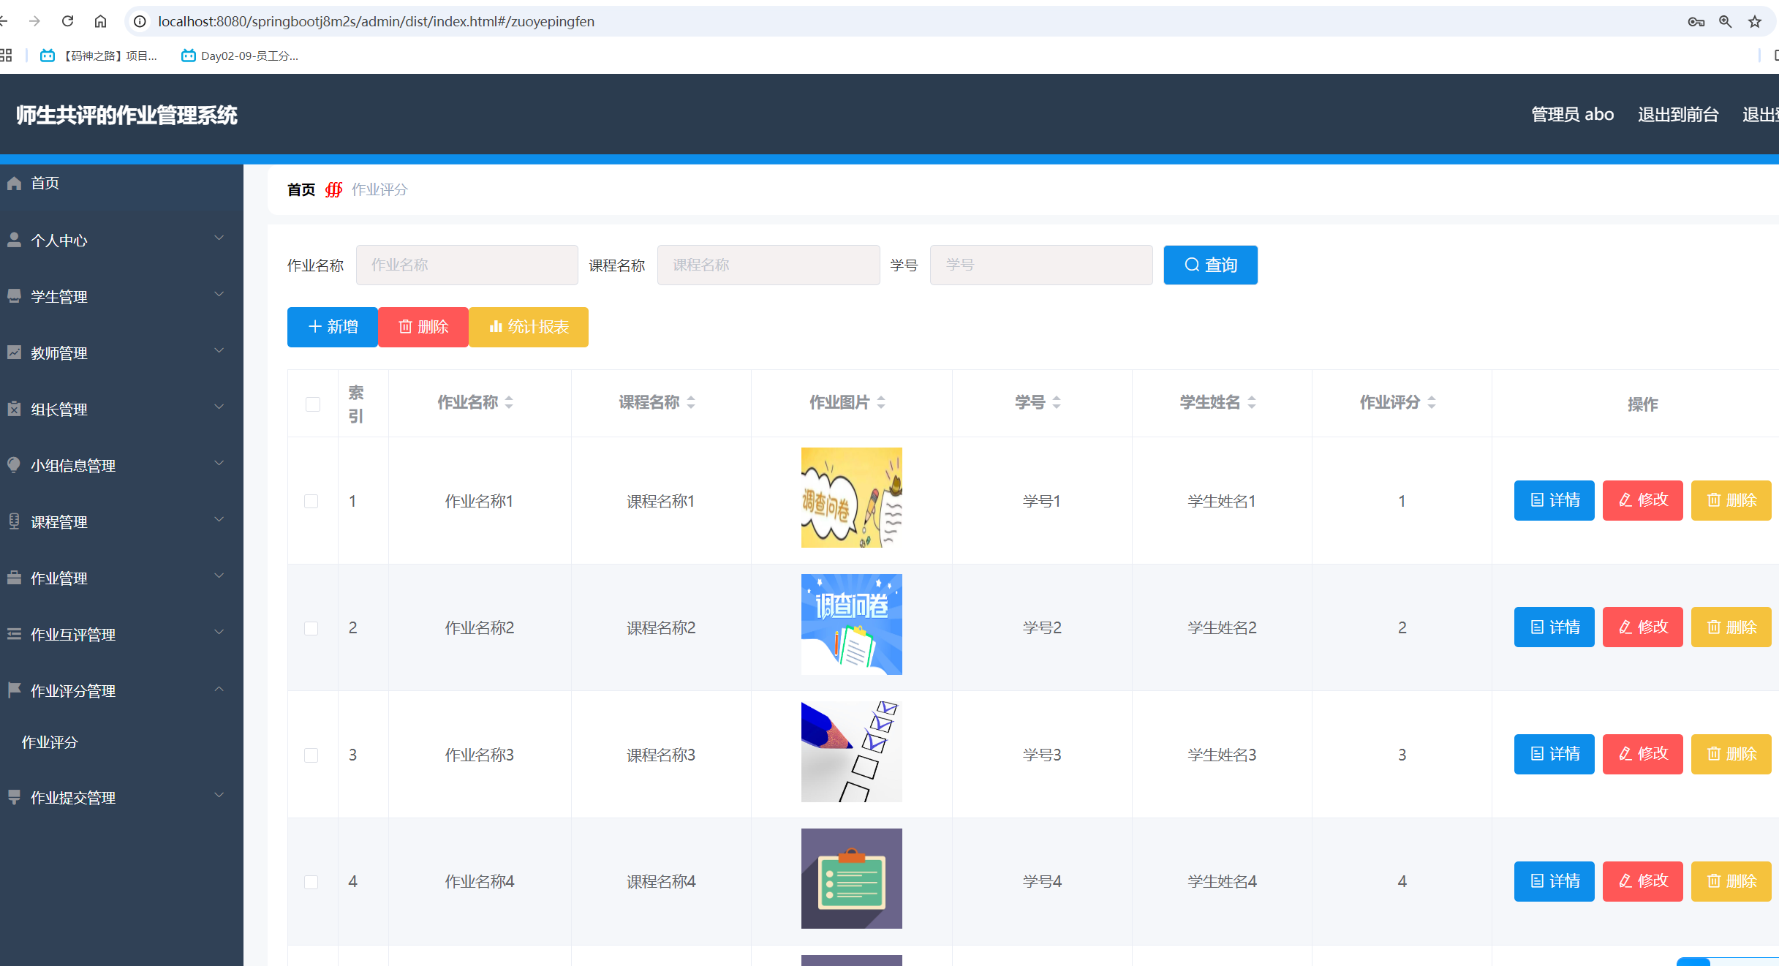Click the address bar URL
The height and width of the screenshot is (966, 1779).
(x=376, y=21)
